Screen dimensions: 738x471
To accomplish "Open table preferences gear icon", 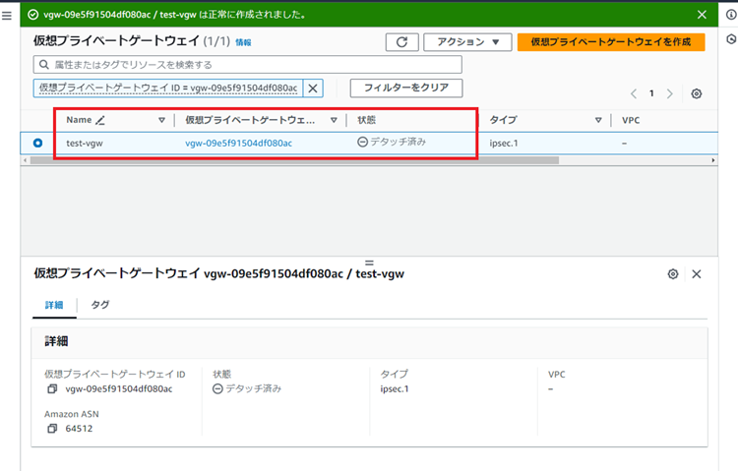I will (x=697, y=93).
